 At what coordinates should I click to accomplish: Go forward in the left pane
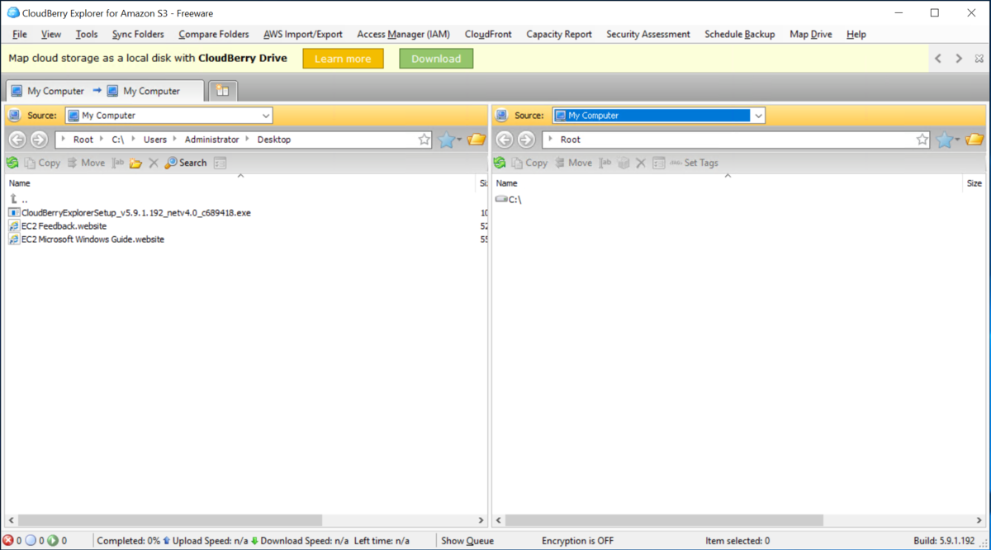point(39,140)
